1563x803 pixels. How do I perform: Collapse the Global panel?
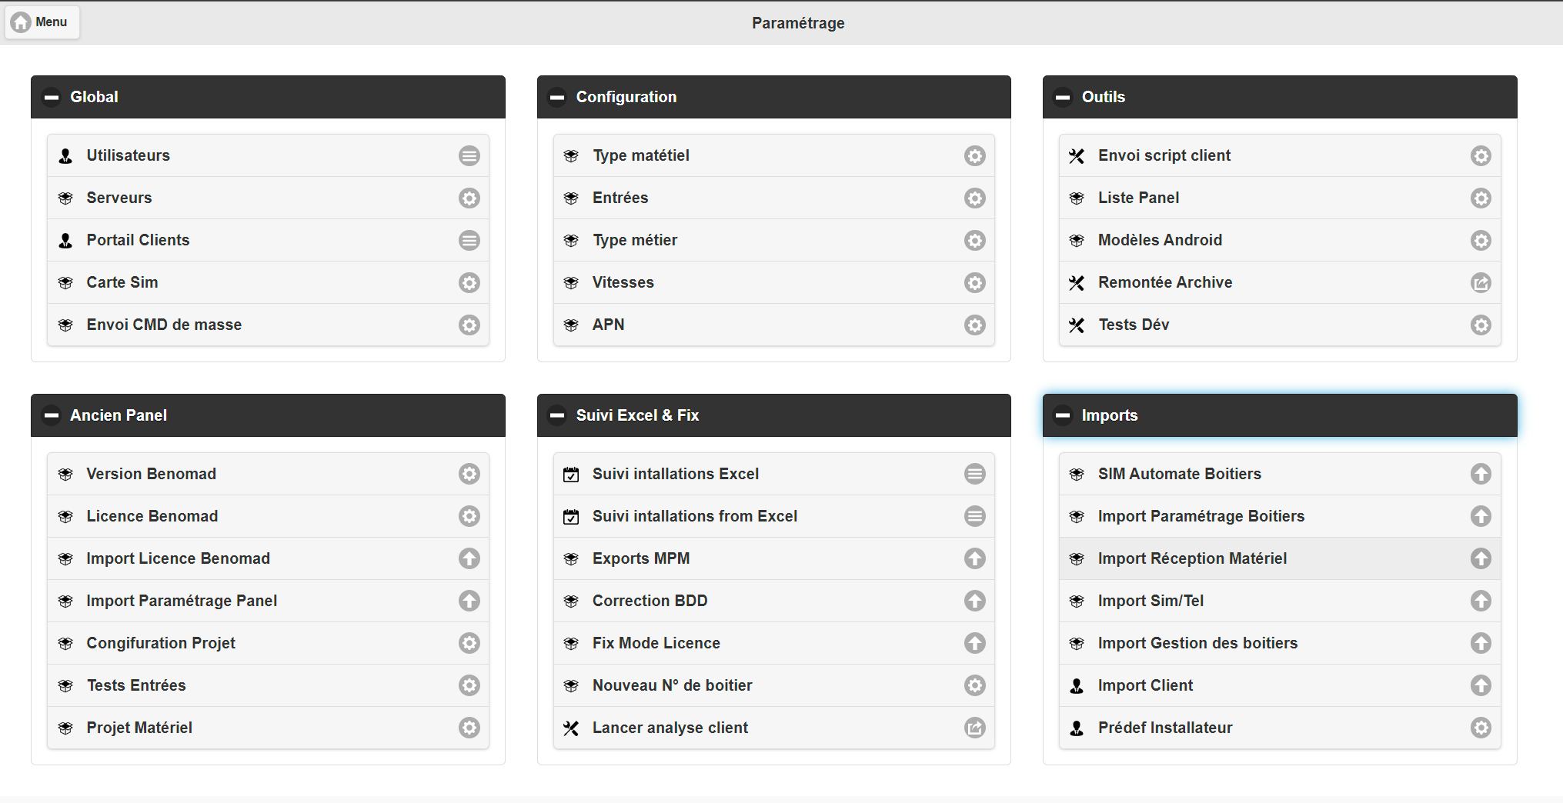point(52,98)
